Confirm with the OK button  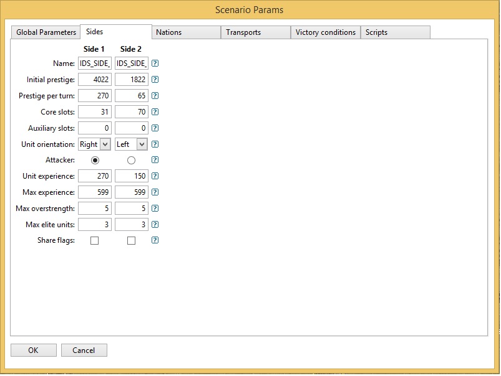pos(34,350)
